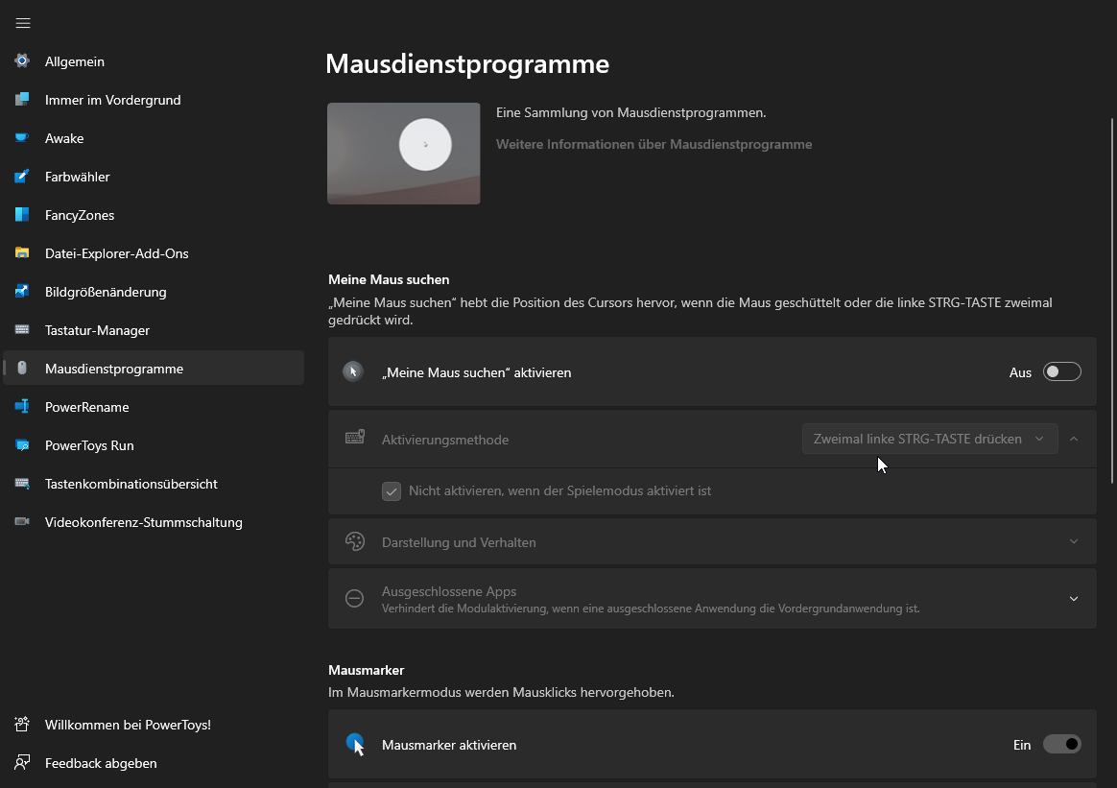Expand the Ausgeschlossene Apps section
This screenshot has height=788, width=1117.
click(x=1073, y=599)
